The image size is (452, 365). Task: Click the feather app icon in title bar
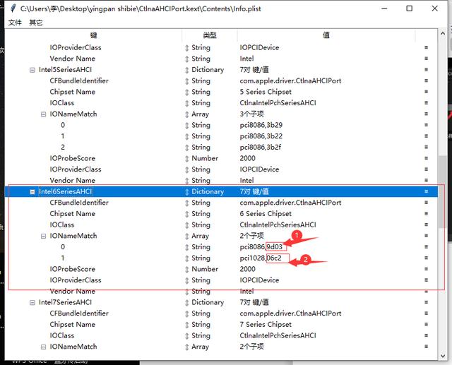(x=13, y=8)
